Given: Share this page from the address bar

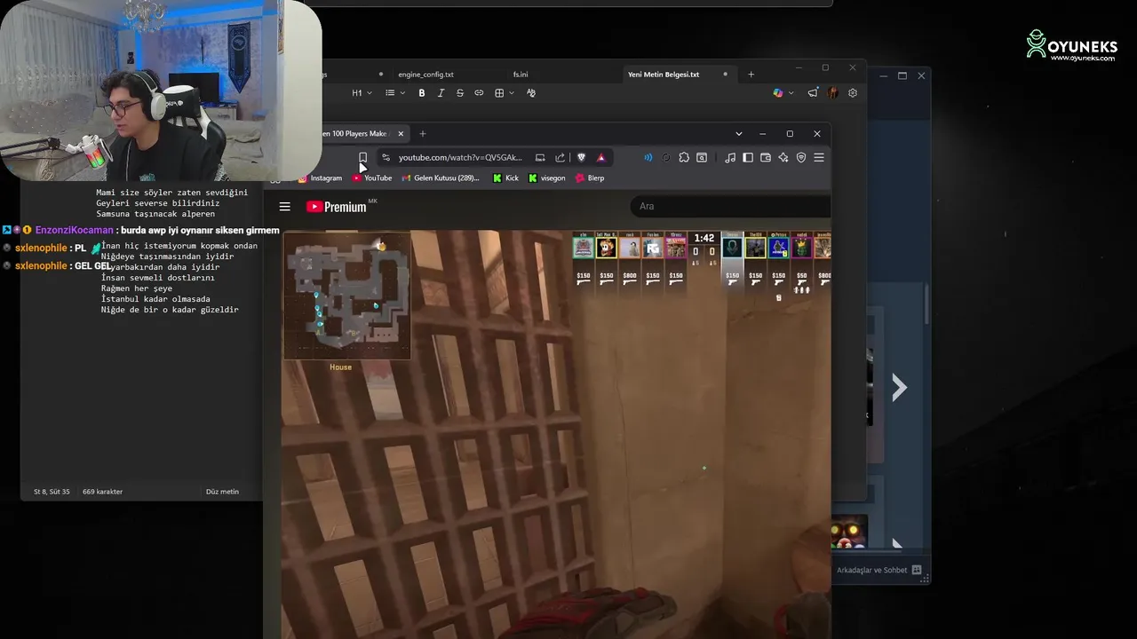Looking at the screenshot, I should pyautogui.click(x=560, y=158).
